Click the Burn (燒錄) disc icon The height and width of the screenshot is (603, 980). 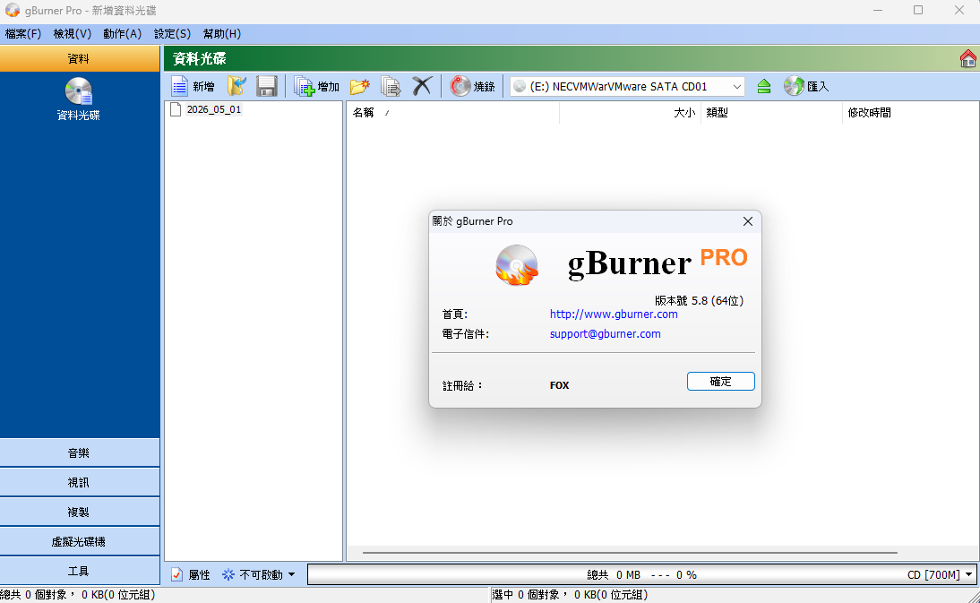pyautogui.click(x=460, y=86)
